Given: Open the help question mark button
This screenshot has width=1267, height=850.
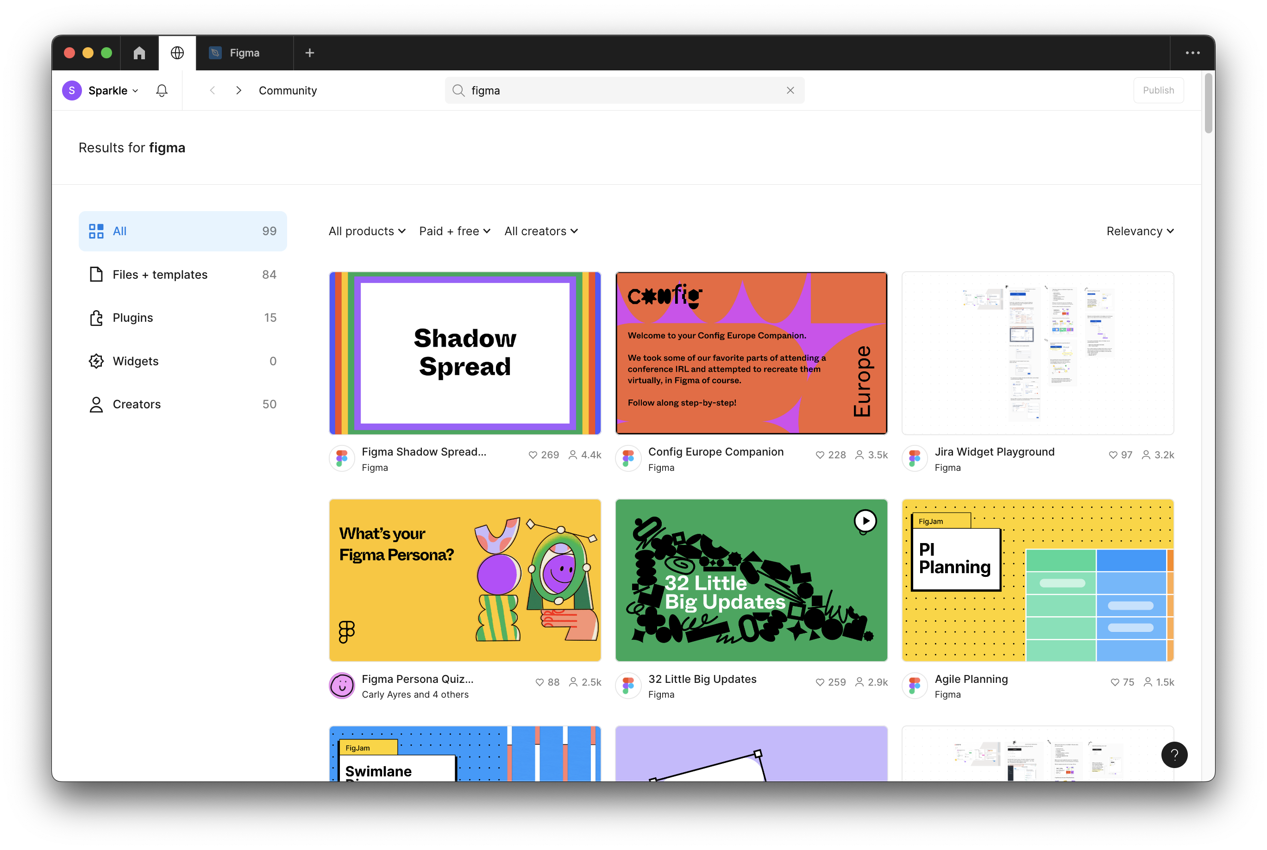Looking at the screenshot, I should pos(1174,754).
